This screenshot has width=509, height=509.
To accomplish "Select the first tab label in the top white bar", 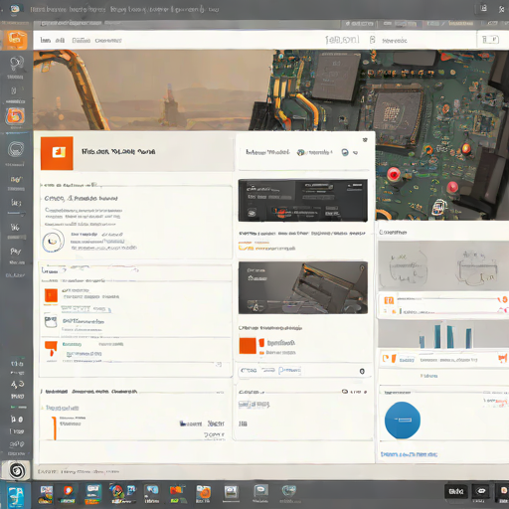I will click(x=46, y=41).
